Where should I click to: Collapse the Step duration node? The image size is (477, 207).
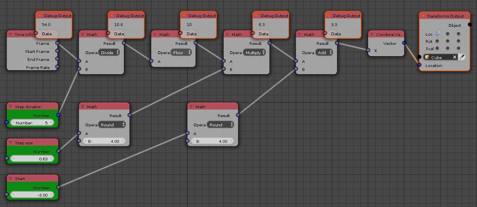point(10,107)
